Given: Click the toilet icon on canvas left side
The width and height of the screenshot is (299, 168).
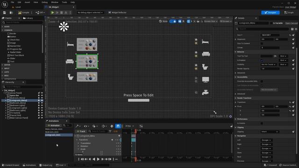Looking at the screenshot, I should (71, 77).
